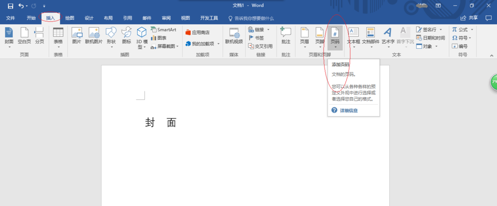Click the 告诉我你想要做什么 search box
The height and width of the screenshot is (206, 497).
(x=253, y=18)
